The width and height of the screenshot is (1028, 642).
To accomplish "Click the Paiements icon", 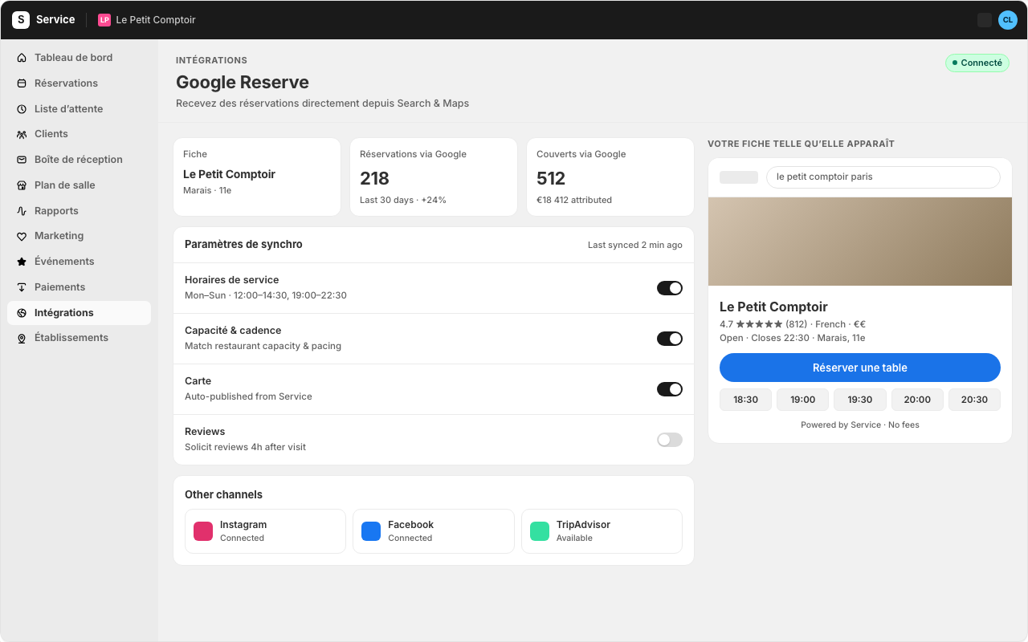I will pyautogui.click(x=22, y=287).
